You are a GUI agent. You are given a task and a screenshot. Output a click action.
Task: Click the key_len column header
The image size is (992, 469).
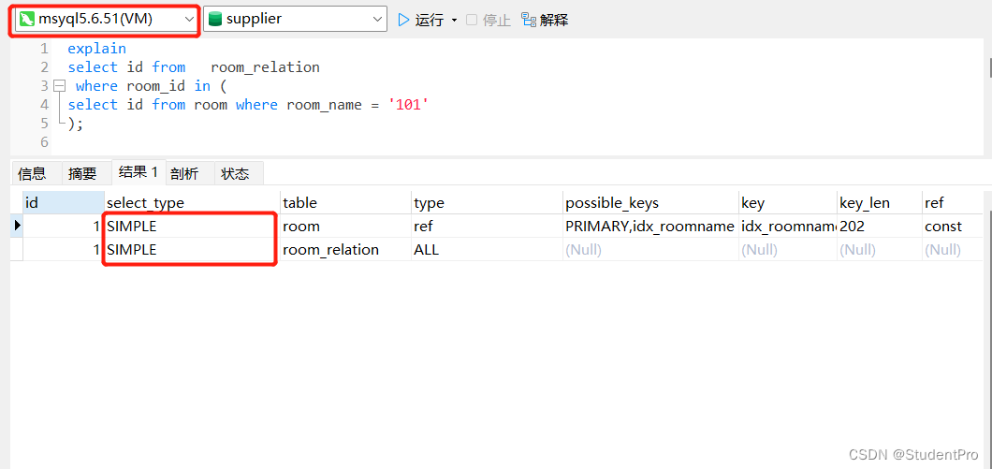(x=879, y=202)
